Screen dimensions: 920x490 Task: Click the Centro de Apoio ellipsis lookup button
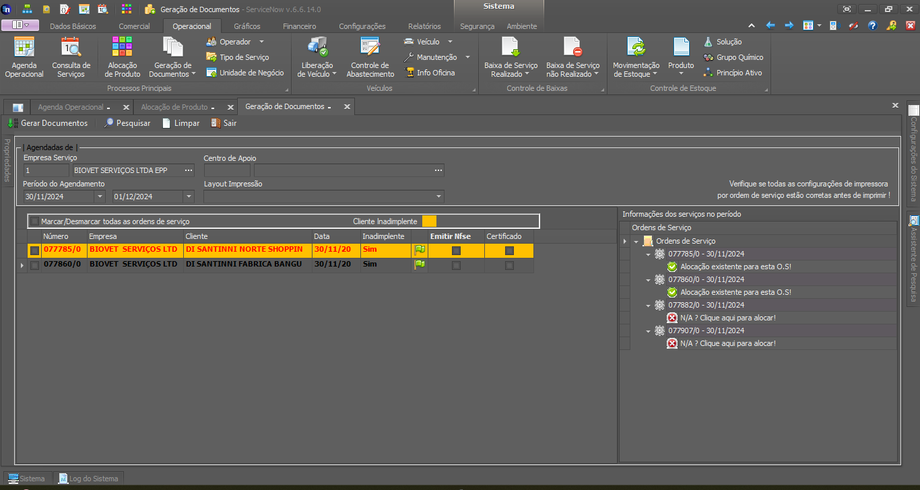438,170
